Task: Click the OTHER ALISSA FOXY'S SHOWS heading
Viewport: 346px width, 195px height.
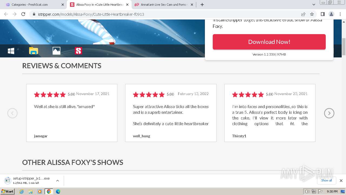Action: pos(73,162)
